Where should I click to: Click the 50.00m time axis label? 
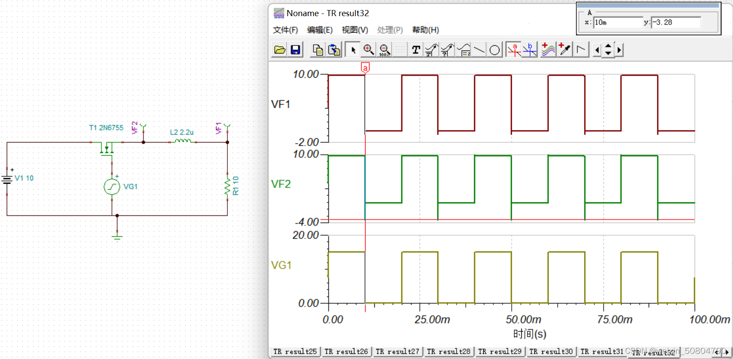click(x=524, y=320)
